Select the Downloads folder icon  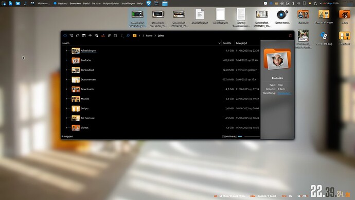[76, 89]
